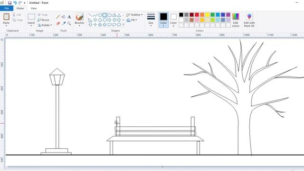Pick the red color swatch
This screenshot has height=171, width=304.
[x=197, y=15]
